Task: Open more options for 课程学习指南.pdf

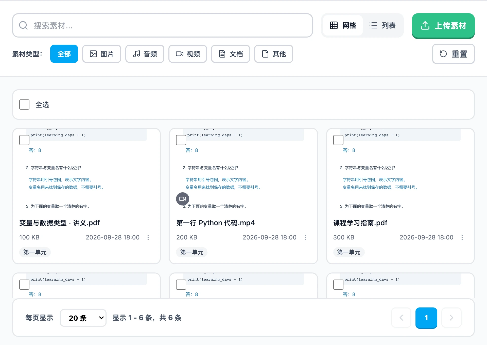Action: tap(462, 237)
